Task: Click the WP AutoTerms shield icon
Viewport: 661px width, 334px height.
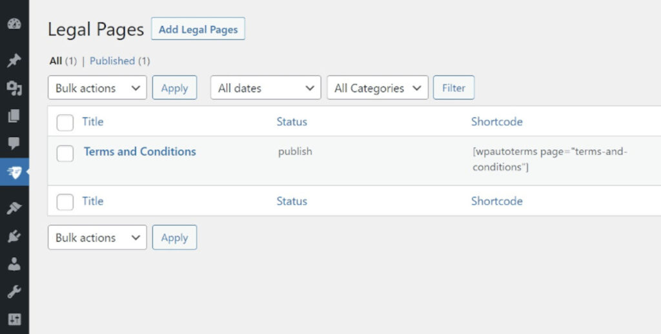Action: 14,172
